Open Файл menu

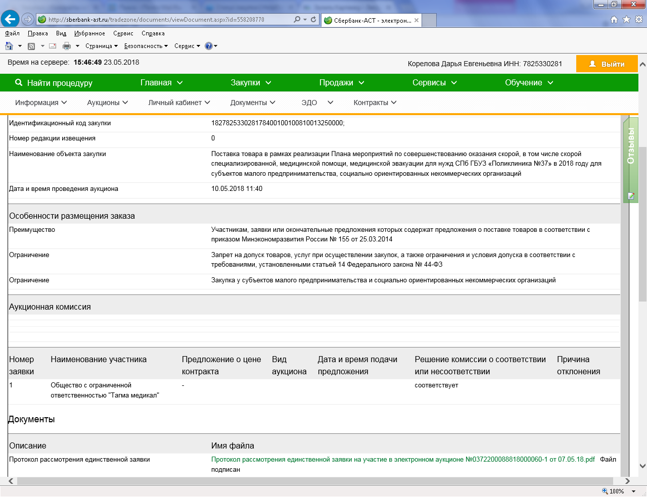(12, 33)
